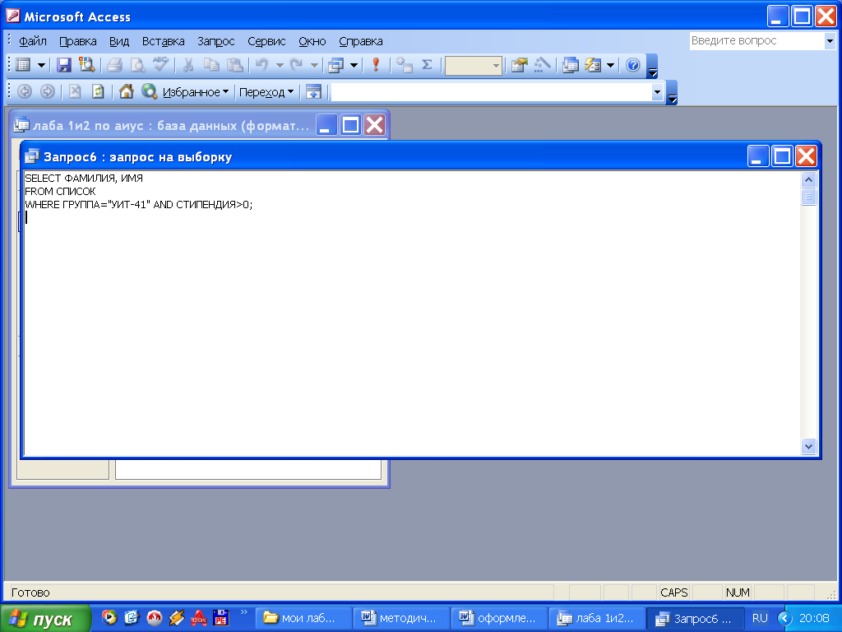The height and width of the screenshot is (632, 842).
Task: Open Print Preview icon
Action: click(x=137, y=66)
